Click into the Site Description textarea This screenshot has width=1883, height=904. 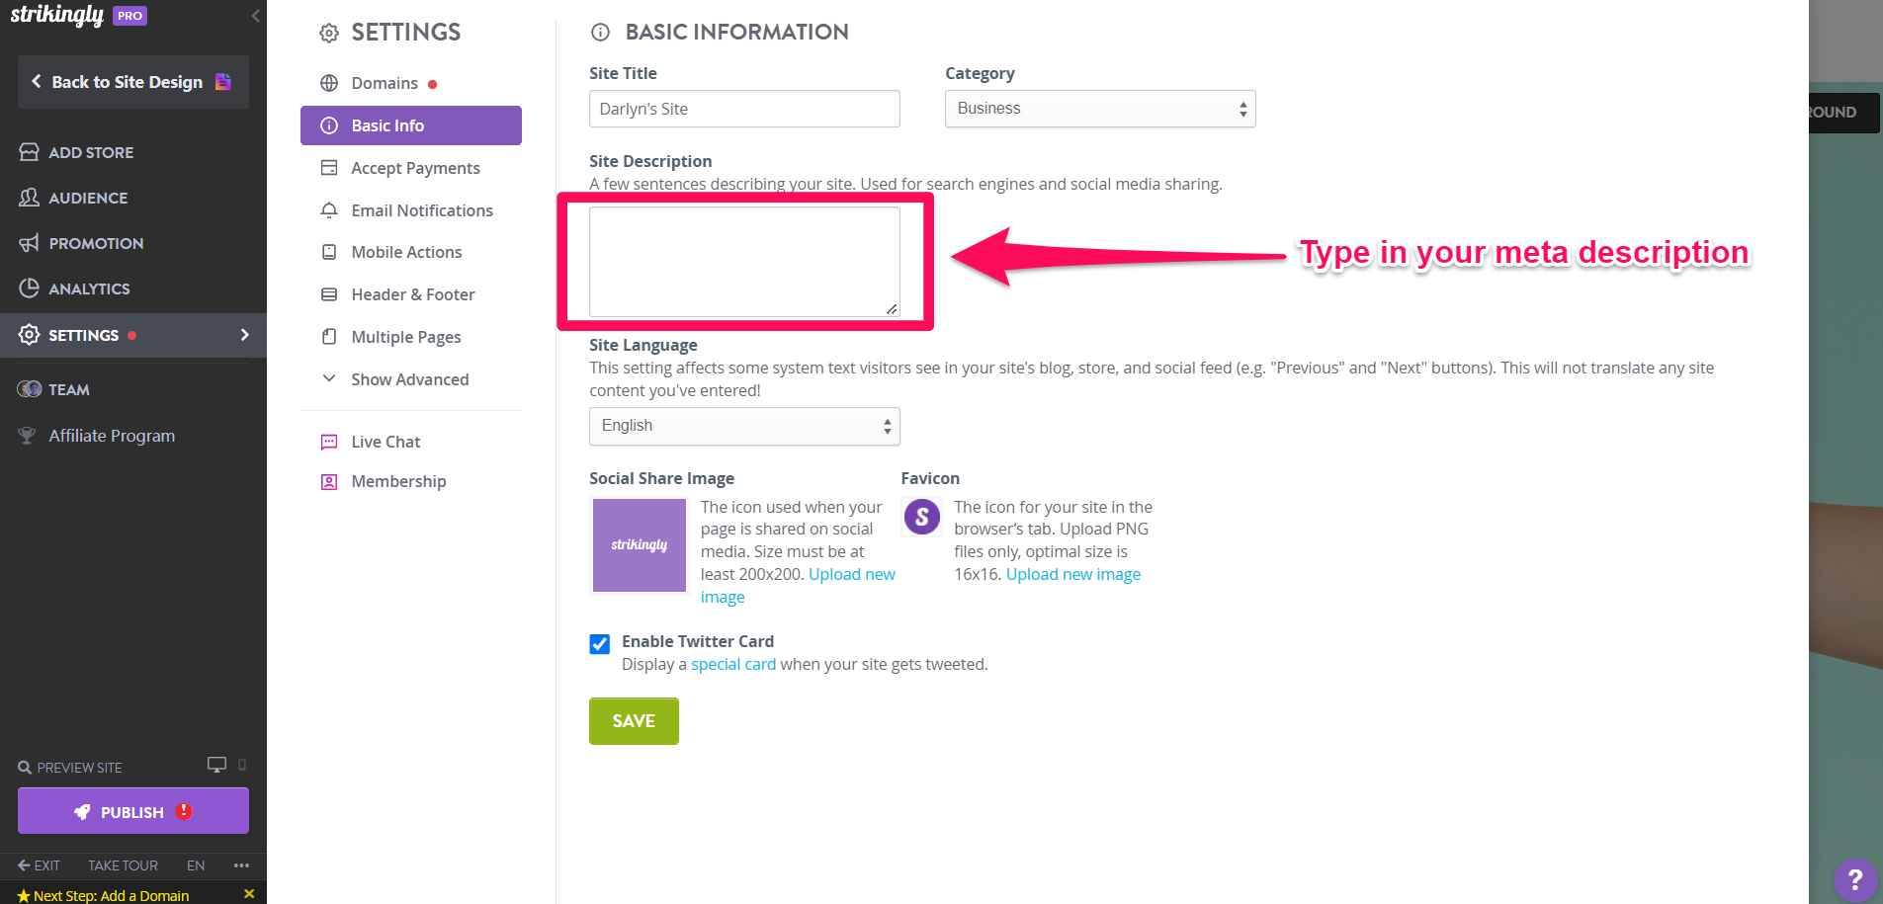click(744, 262)
